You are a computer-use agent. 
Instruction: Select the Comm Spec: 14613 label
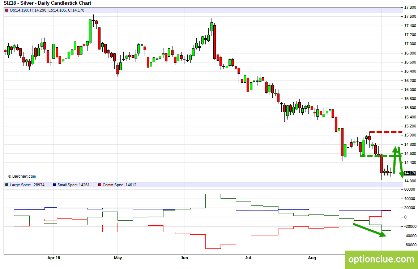(119, 185)
